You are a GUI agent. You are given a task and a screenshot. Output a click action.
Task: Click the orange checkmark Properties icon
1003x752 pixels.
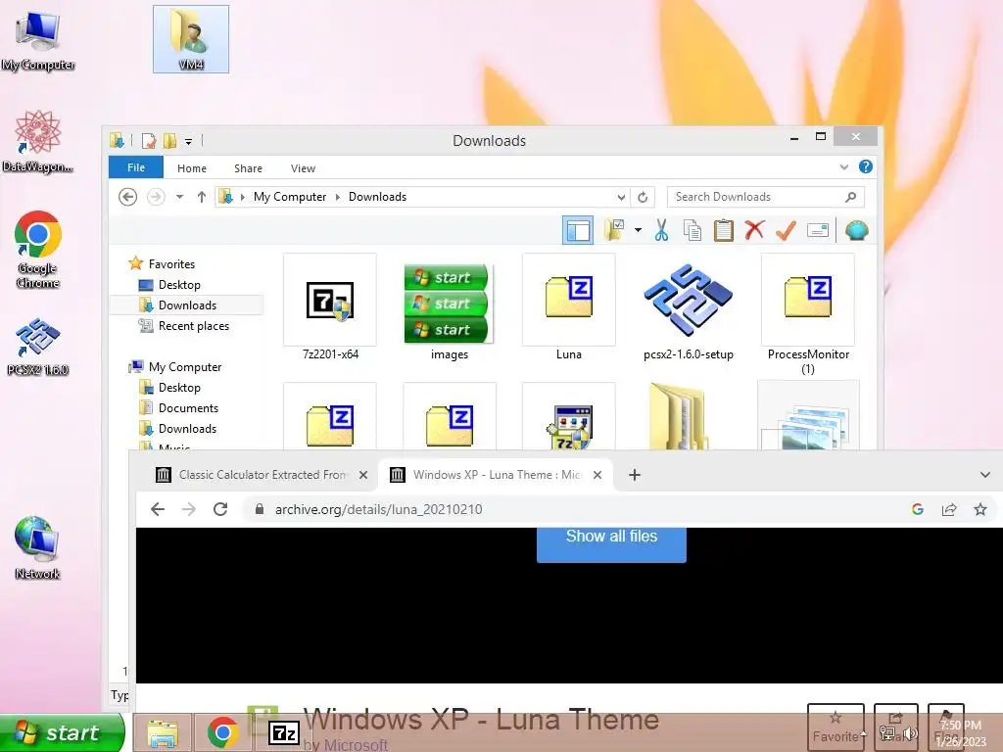(786, 230)
